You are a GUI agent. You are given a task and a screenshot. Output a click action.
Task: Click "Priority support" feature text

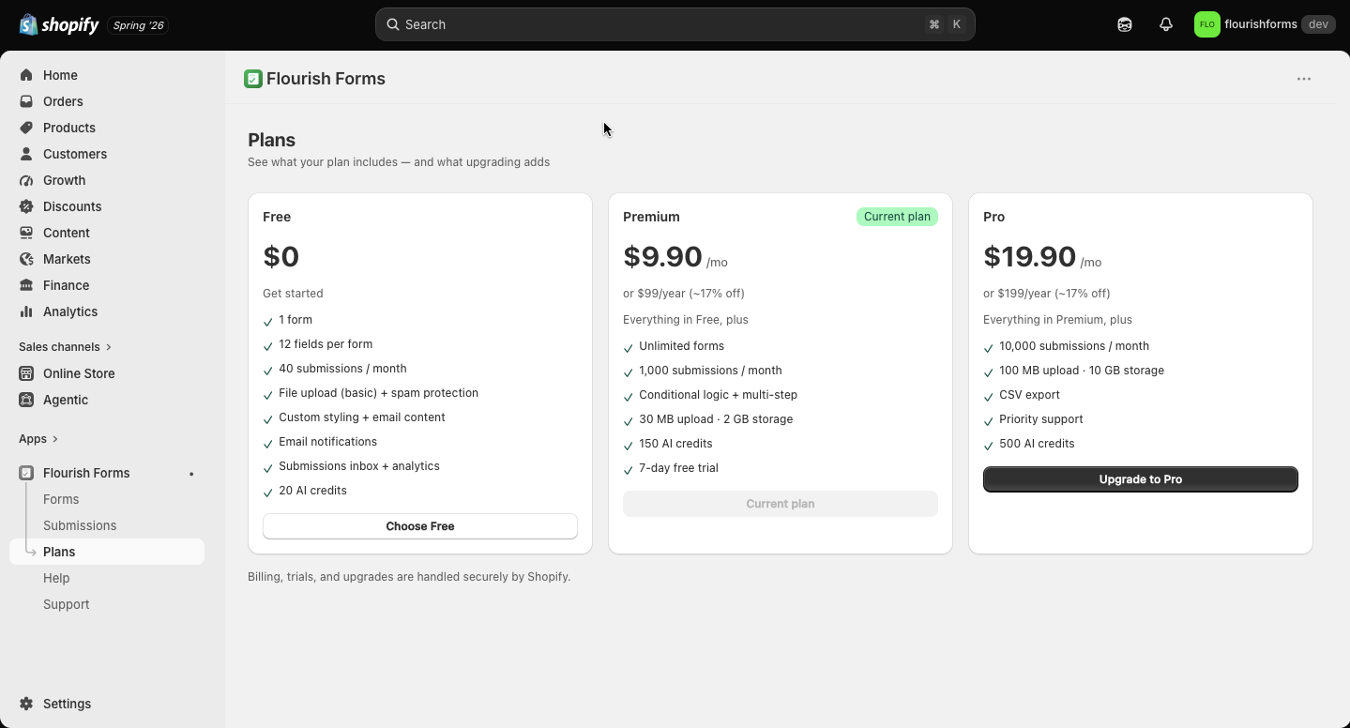pyautogui.click(x=1041, y=419)
